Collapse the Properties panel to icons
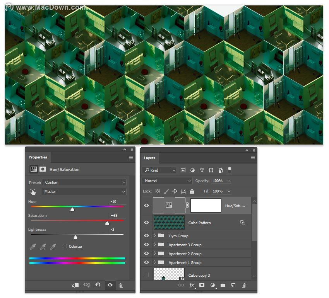 pyautogui.click(x=125, y=150)
